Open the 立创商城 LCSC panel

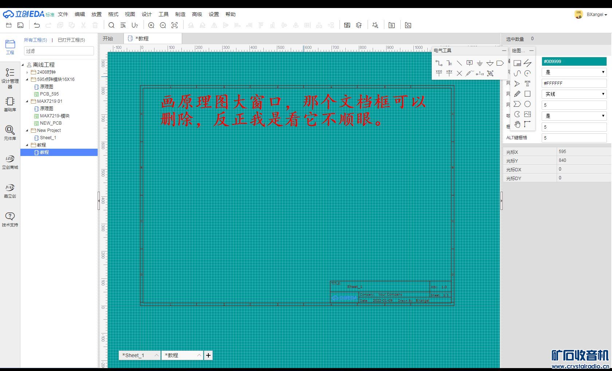tap(10, 162)
